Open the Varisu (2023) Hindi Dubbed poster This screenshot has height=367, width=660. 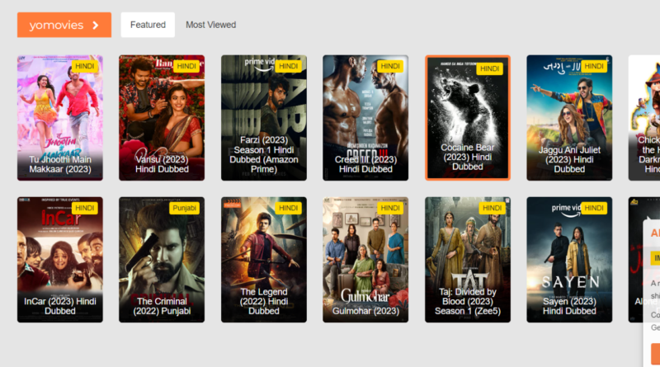point(162,118)
